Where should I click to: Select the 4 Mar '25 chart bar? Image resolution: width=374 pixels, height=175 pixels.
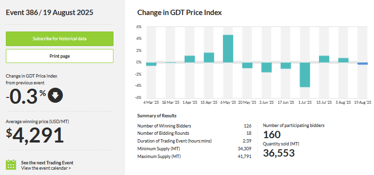151,64
